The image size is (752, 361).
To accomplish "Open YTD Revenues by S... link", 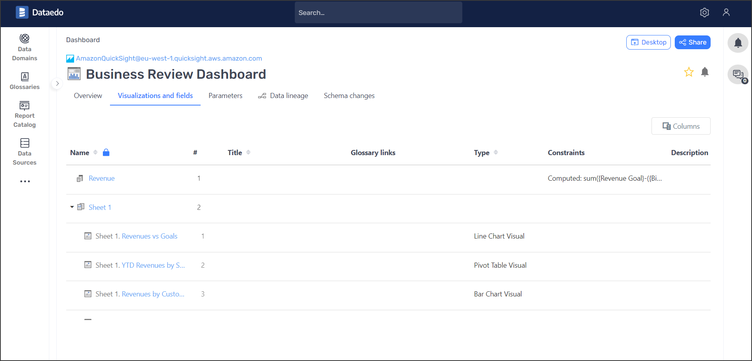I will (x=153, y=265).
